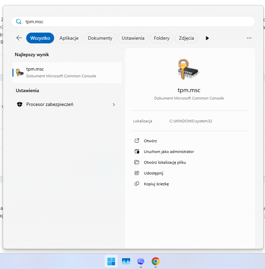Click the copy icon next to Kopiuj ścieżkę
The image size is (265, 269).
(x=137, y=184)
